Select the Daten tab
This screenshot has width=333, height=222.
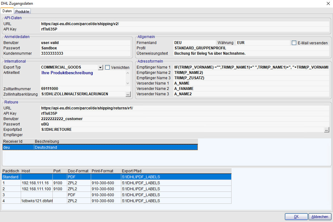(x=7, y=11)
